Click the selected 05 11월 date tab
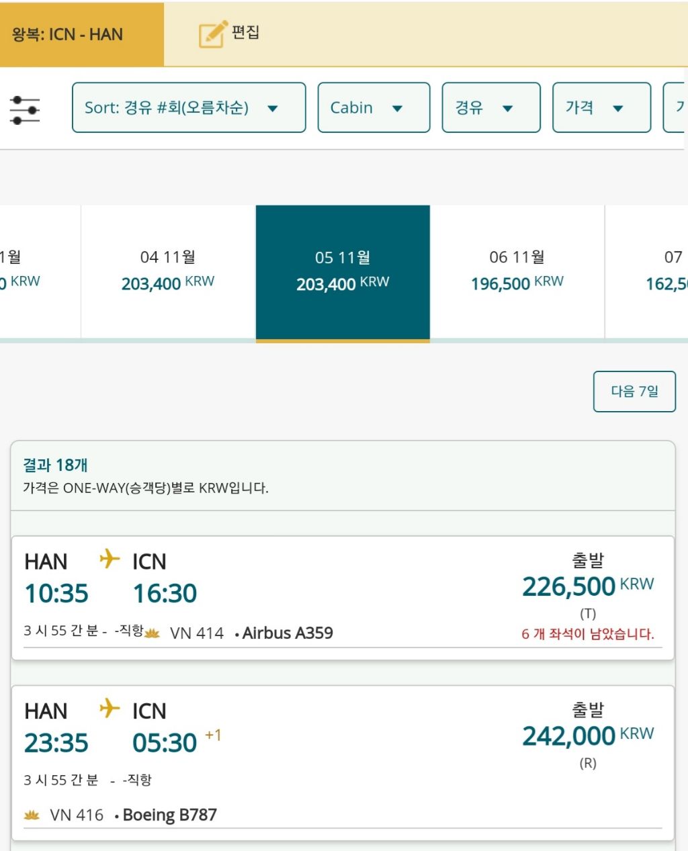688x851 pixels. click(x=343, y=271)
